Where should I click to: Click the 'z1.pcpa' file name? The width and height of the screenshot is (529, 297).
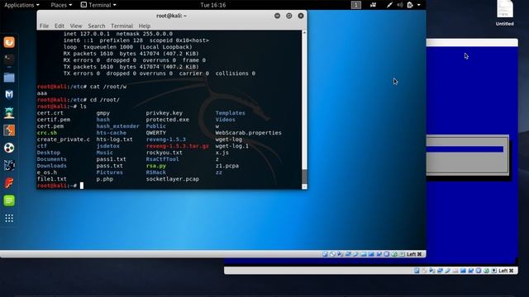tap(226, 166)
